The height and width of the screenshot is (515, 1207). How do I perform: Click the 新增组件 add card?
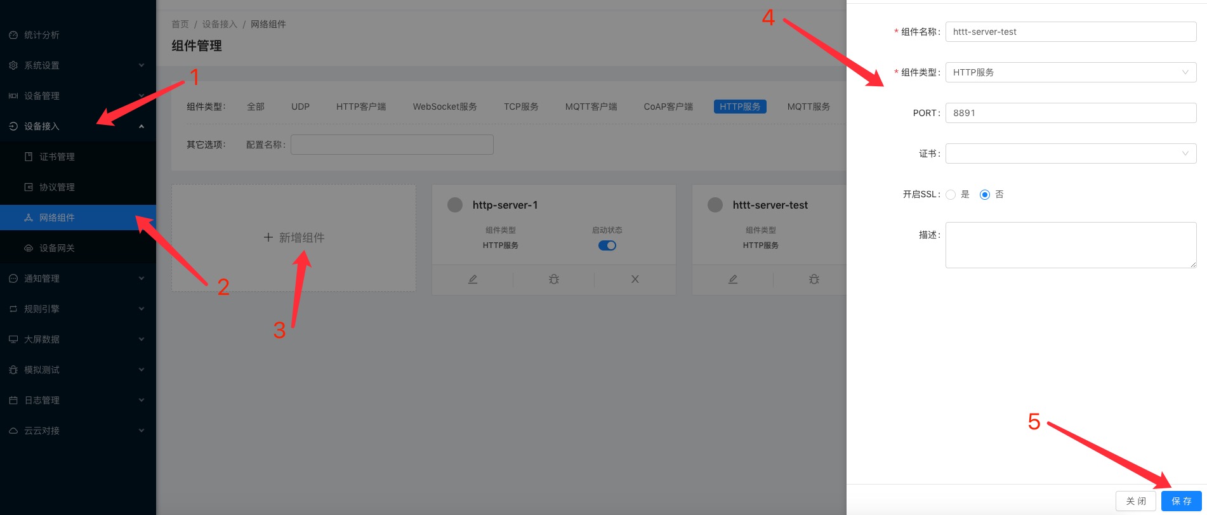coord(294,238)
